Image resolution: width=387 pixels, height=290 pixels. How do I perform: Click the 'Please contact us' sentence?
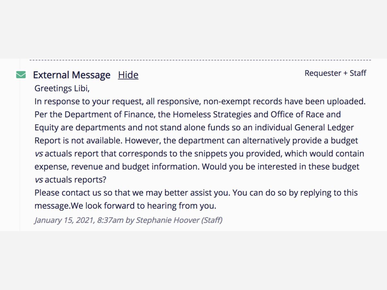pyautogui.click(x=132, y=193)
